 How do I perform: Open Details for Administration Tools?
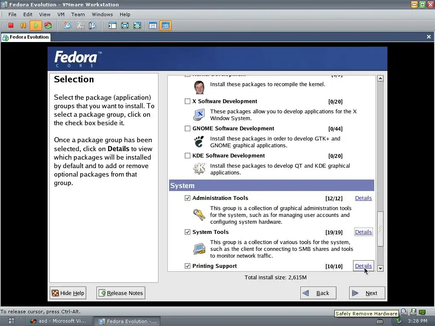tap(363, 198)
